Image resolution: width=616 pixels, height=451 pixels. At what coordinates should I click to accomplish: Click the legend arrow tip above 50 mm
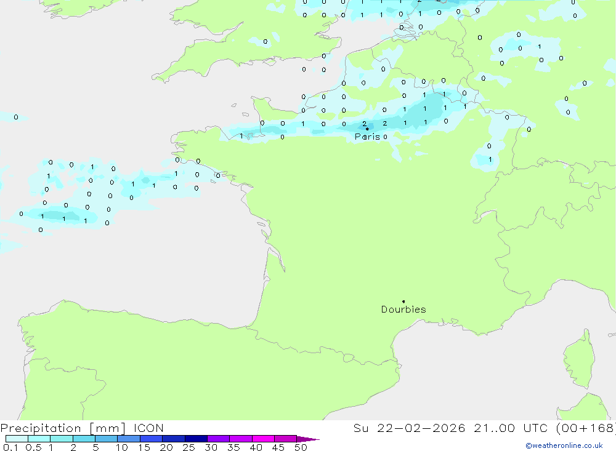308,439
